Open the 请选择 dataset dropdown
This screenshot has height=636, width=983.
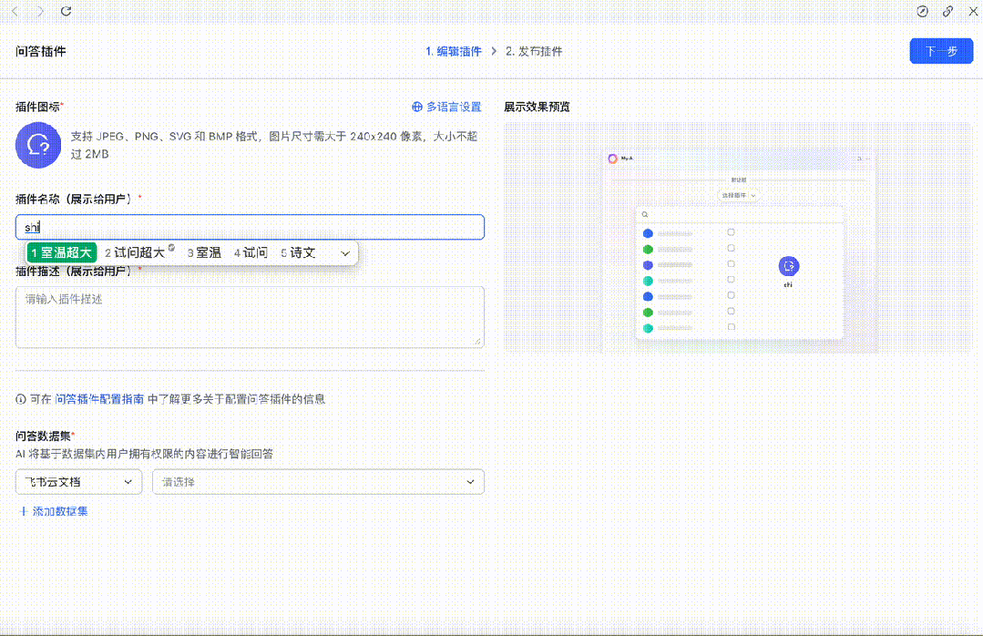tap(319, 482)
